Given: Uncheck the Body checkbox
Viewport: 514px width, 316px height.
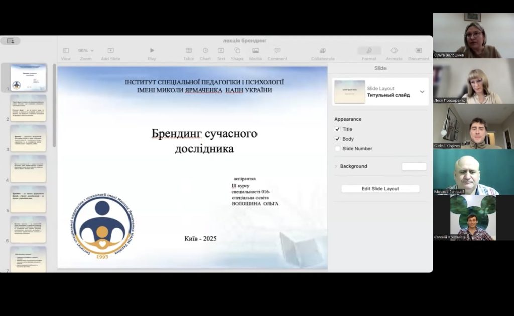Looking at the screenshot, I should click(x=338, y=139).
